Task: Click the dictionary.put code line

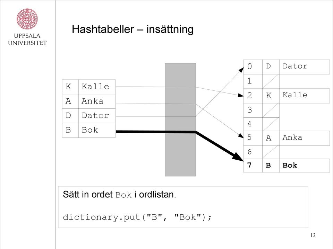Action: tap(137, 217)
